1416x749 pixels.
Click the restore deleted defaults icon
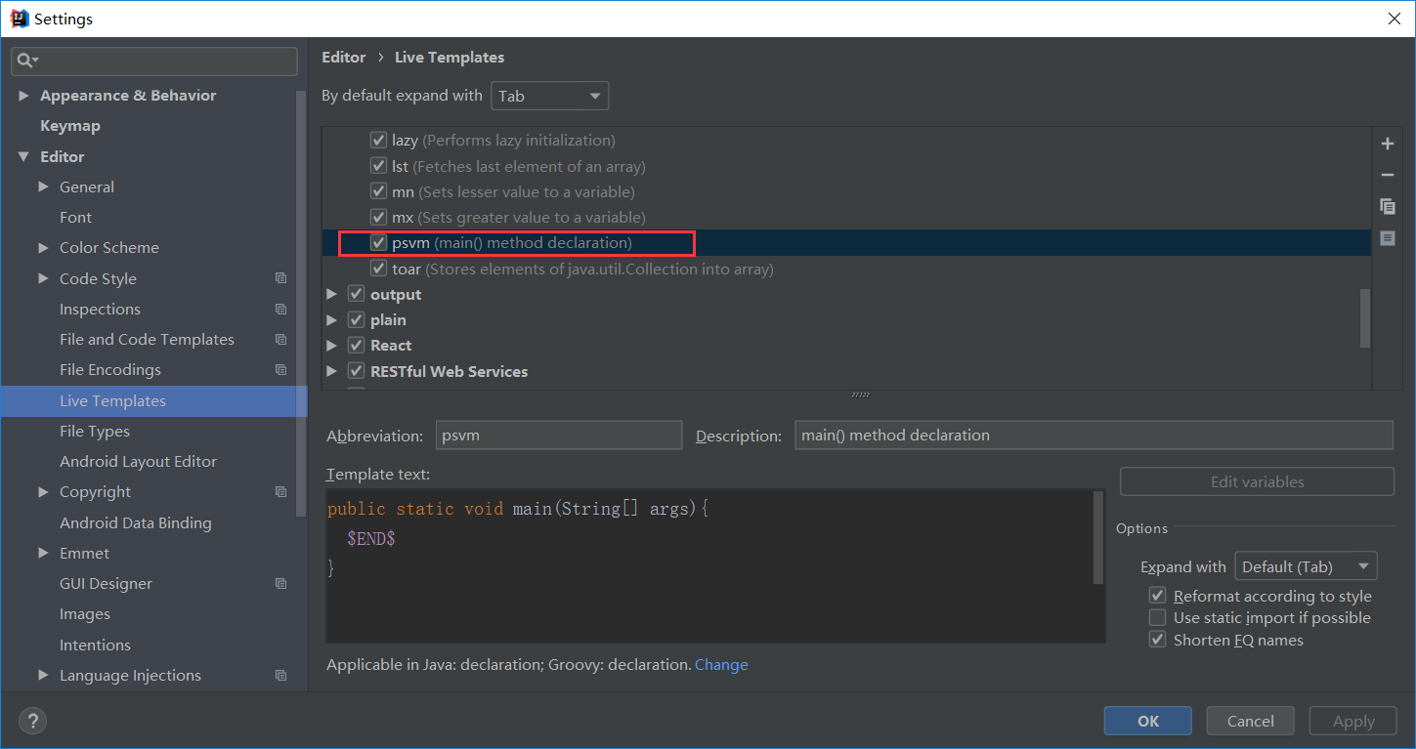pyautogui.click(x=1387, y=238)
